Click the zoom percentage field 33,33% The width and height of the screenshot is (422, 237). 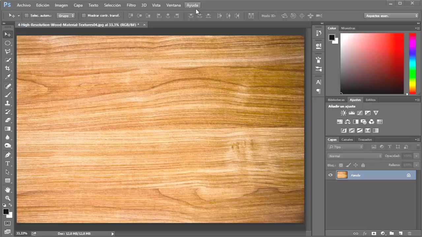point(22,233)
